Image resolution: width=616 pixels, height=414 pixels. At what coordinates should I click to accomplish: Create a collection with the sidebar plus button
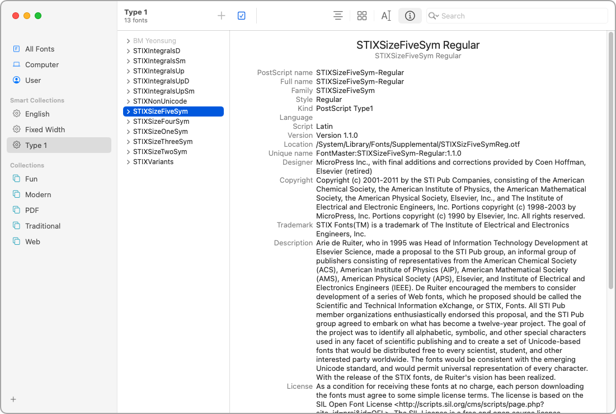(13, 399)
